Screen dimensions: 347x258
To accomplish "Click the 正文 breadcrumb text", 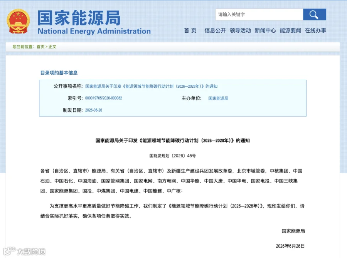I will pos(52,47).
